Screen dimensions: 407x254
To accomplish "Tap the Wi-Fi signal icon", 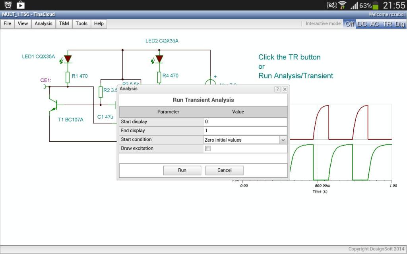I will pyautogui.click(x=342, y=5).
